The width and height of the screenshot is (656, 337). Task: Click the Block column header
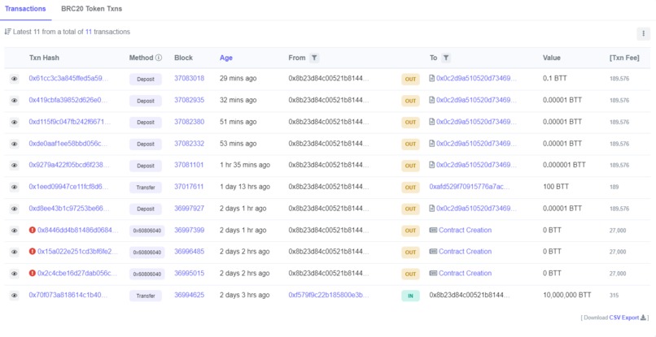(x=183, y=58)
